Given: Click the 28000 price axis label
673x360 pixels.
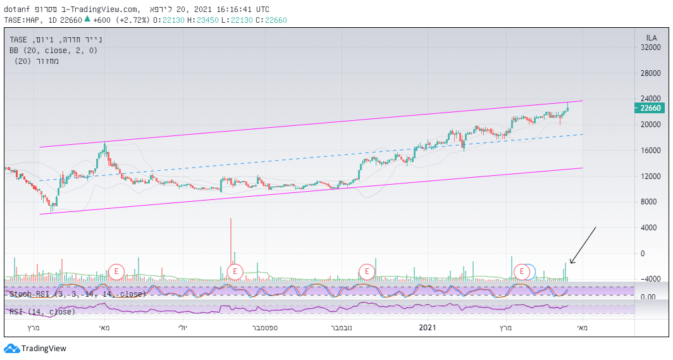Looking at the screenshot, I should pos(650,73).
